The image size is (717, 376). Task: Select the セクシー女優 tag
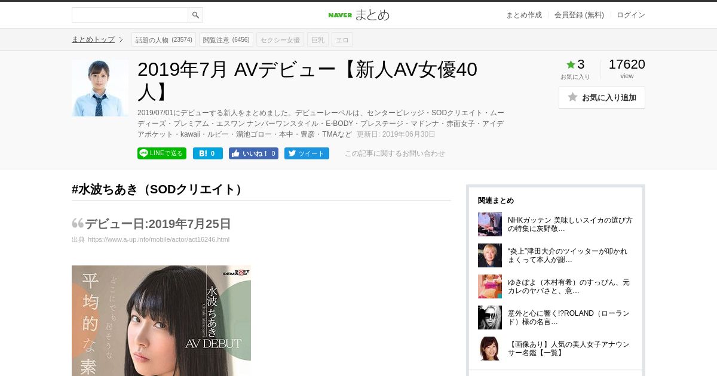[x=280, y=40]
